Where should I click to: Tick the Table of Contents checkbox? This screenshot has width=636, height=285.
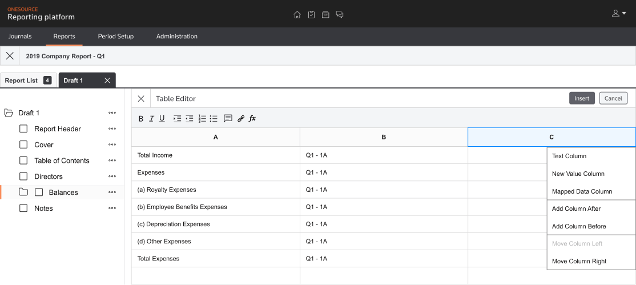23,161
